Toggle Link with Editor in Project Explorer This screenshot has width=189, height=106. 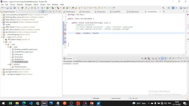(x=43, y=12)
